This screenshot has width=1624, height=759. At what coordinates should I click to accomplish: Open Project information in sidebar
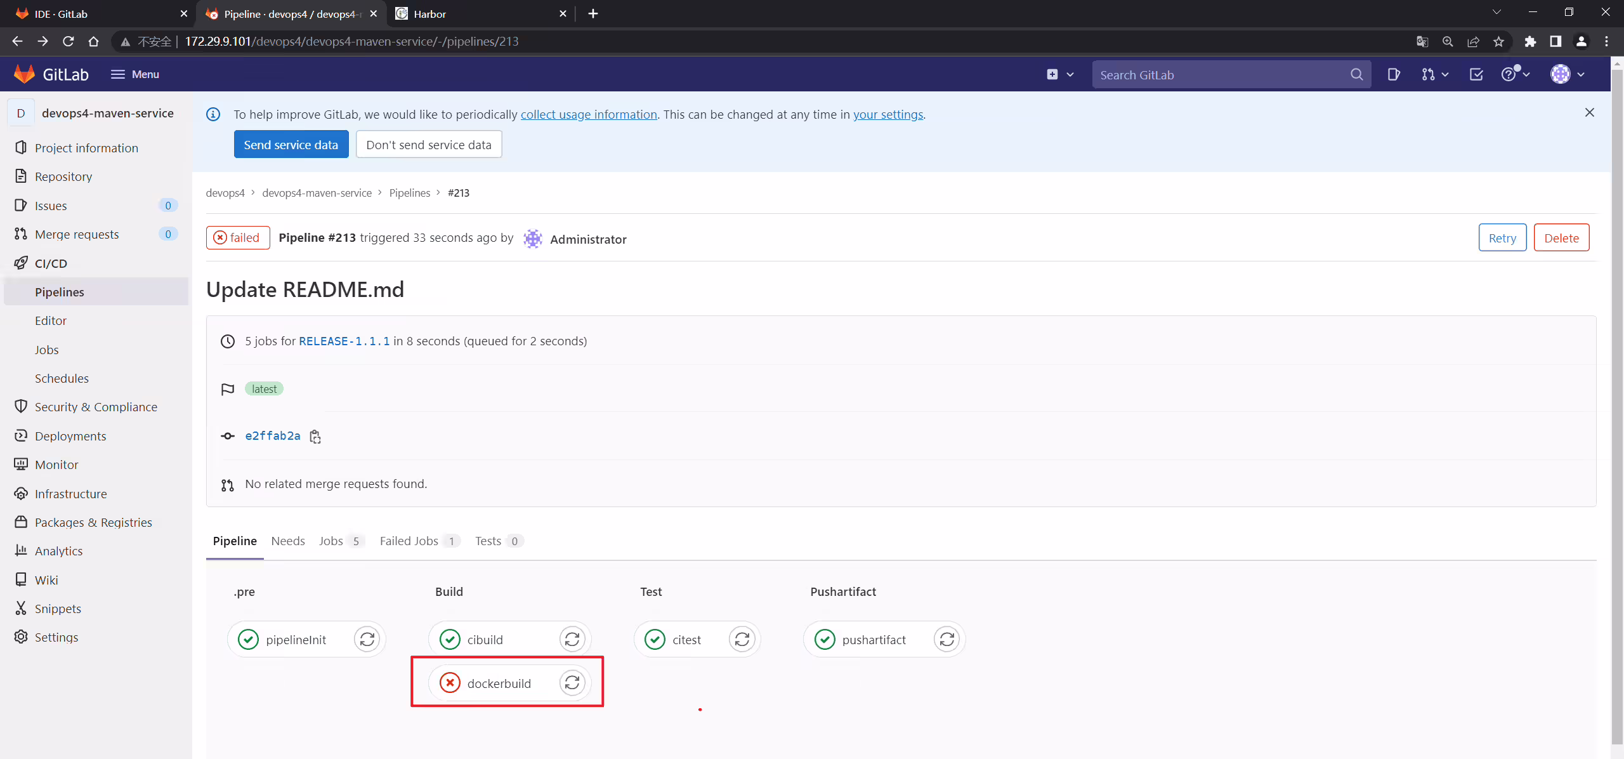click(96, 147)
